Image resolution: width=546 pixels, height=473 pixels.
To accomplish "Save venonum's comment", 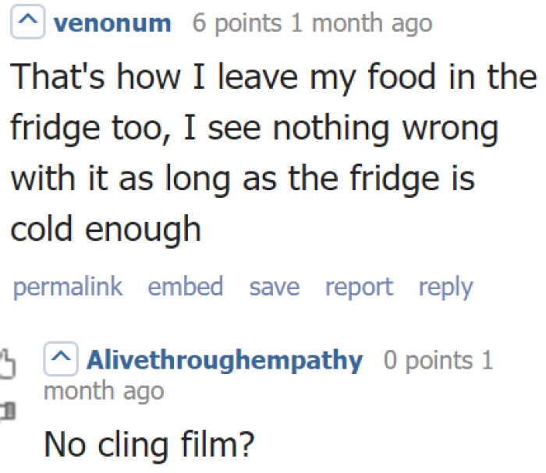I will (274, 287).
